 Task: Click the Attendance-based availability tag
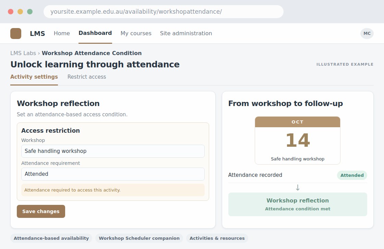pyautogui.click(x=51, y=238)
